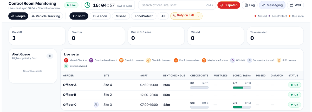Click the CHECKPOINTS column header

tap(199, 76)
